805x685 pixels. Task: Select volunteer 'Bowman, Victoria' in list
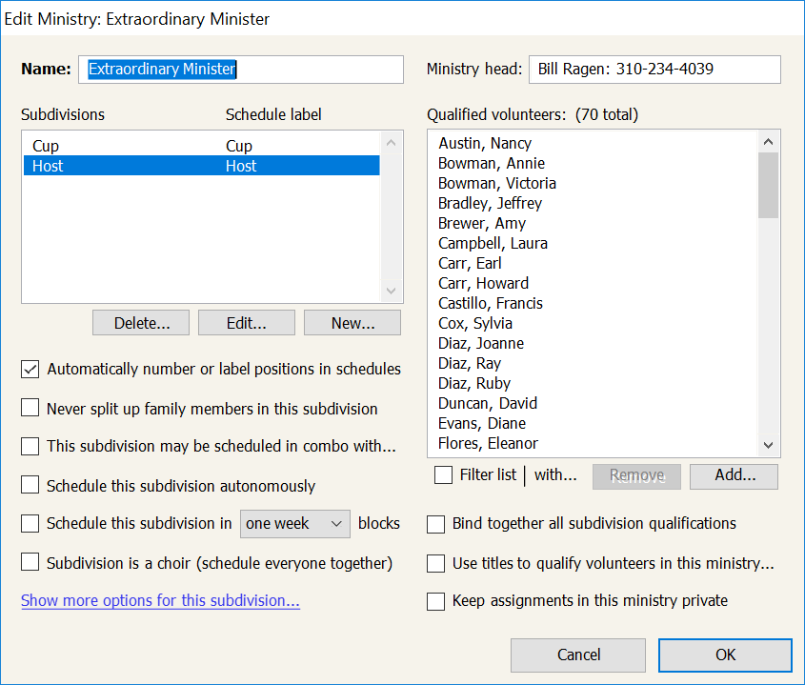[497, 183]
